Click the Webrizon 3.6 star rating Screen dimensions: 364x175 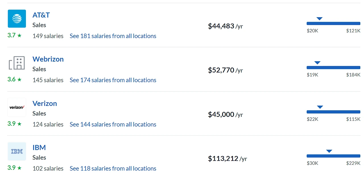(15, 79)
